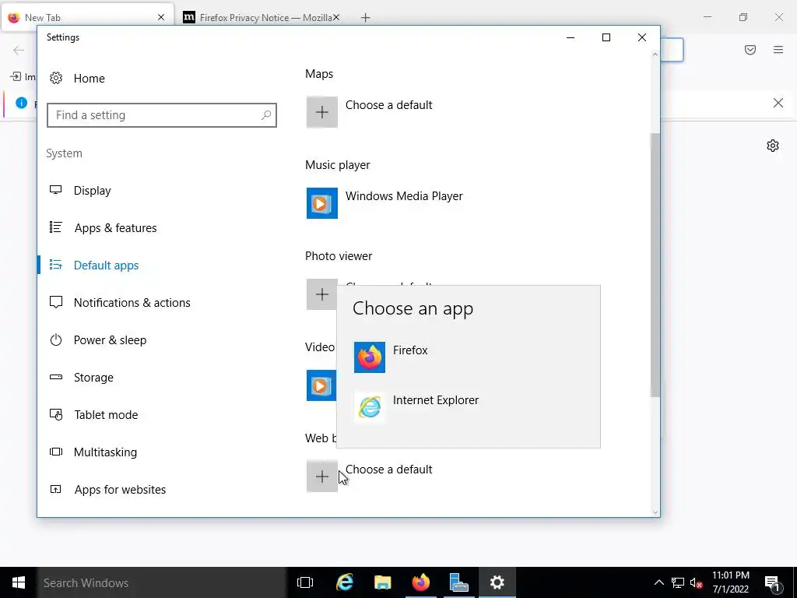Open Settings Home gear icon
Screen dimensions: 797x598
(56, 78)
